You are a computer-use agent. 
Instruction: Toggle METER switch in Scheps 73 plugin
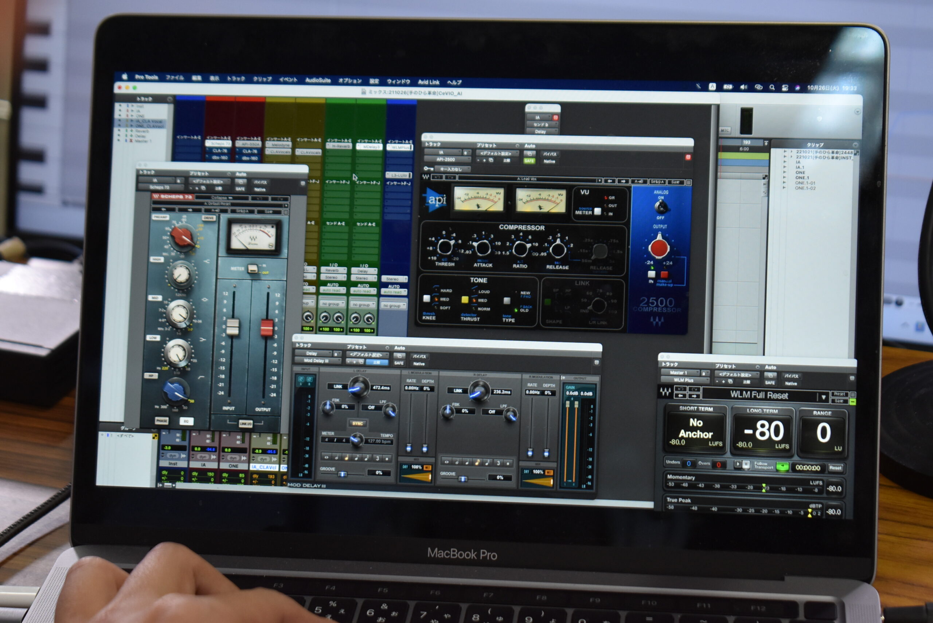point(253,269)
